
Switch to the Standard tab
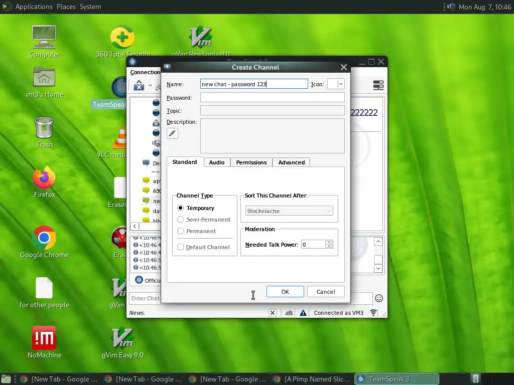185,162
